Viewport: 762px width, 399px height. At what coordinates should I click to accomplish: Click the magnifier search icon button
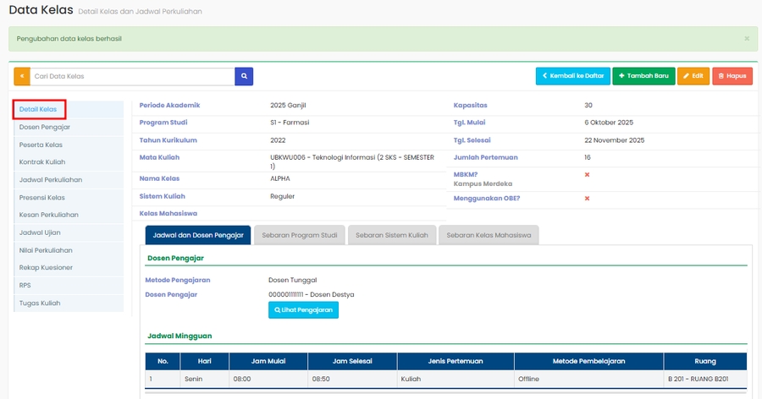pos(244,76)
